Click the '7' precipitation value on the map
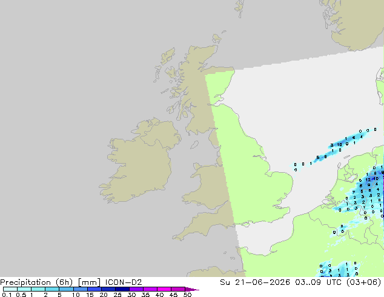This screenshot has height=297, width=384. [x=354, y=192]
